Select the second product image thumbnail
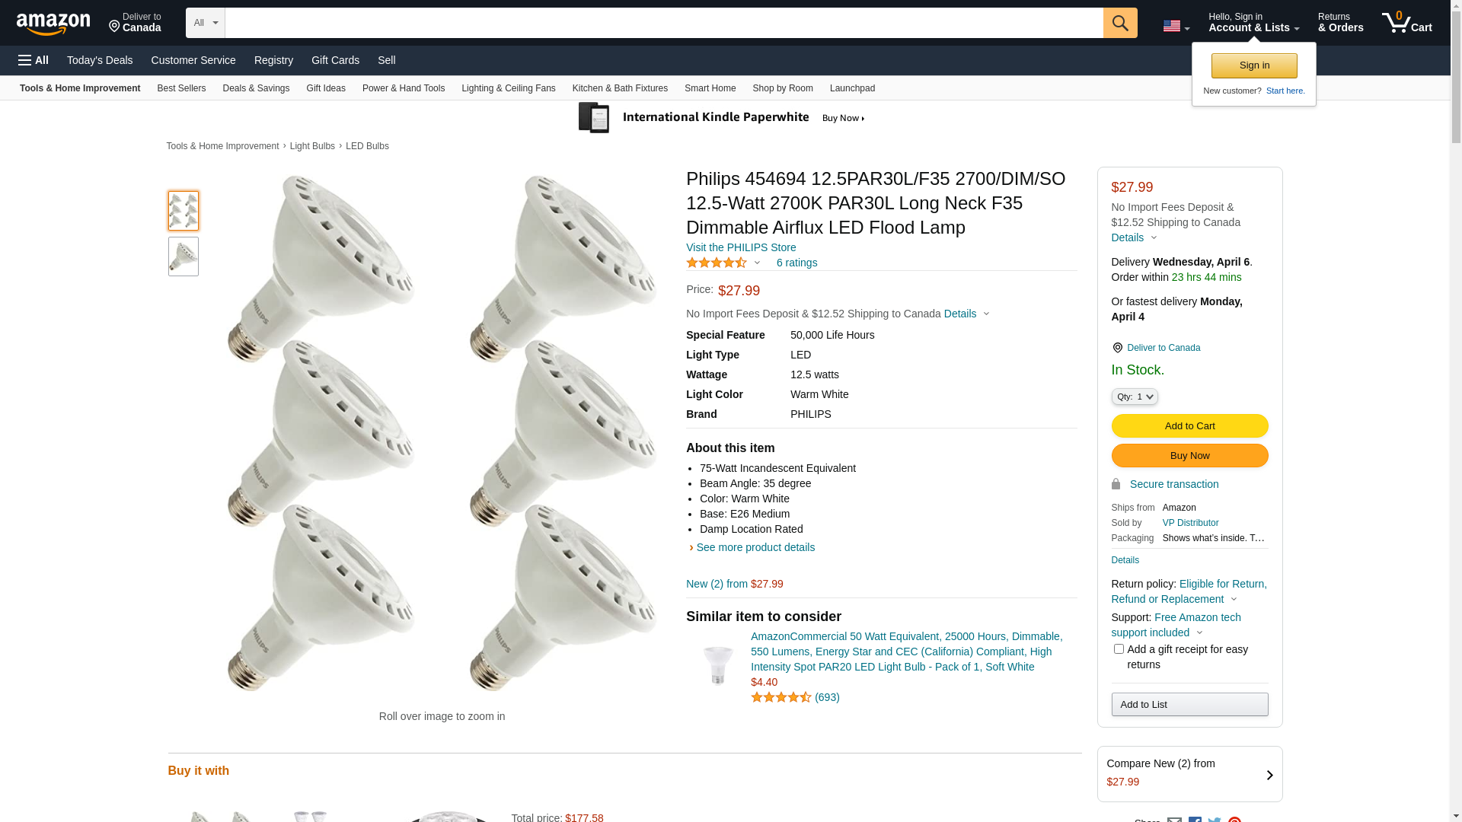The width and height of the screenshot is (1462, 822). pos(184,256)
